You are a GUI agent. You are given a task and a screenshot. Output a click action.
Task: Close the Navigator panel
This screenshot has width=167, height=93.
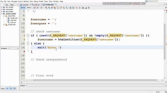point(9,48)
